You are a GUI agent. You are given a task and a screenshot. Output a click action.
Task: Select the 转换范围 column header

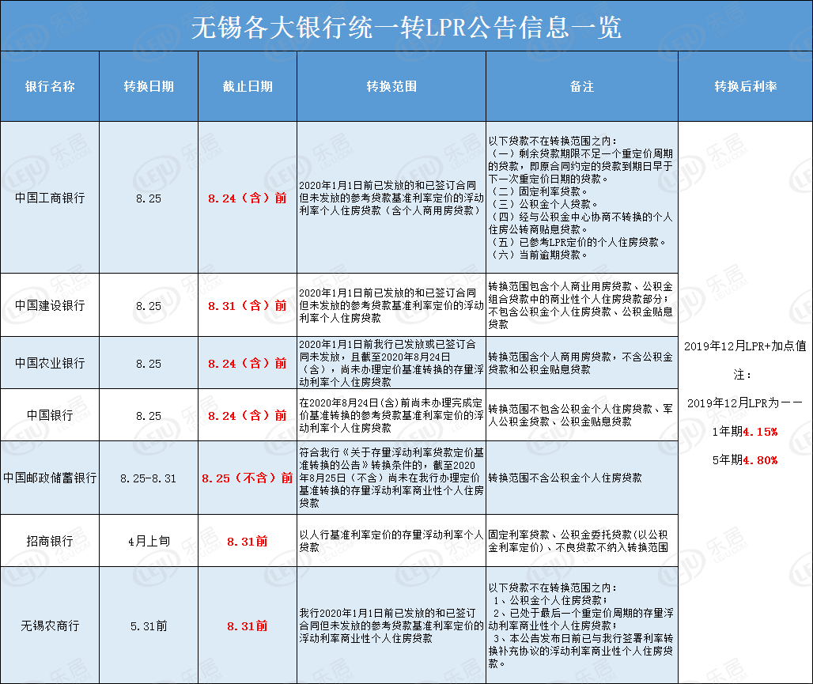pos(390,87)
